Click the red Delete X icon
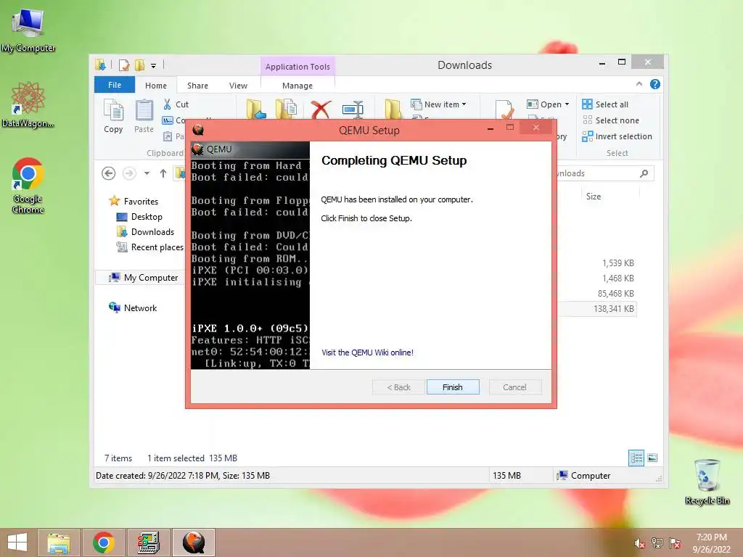743x557 pixels. coord(321,109)
